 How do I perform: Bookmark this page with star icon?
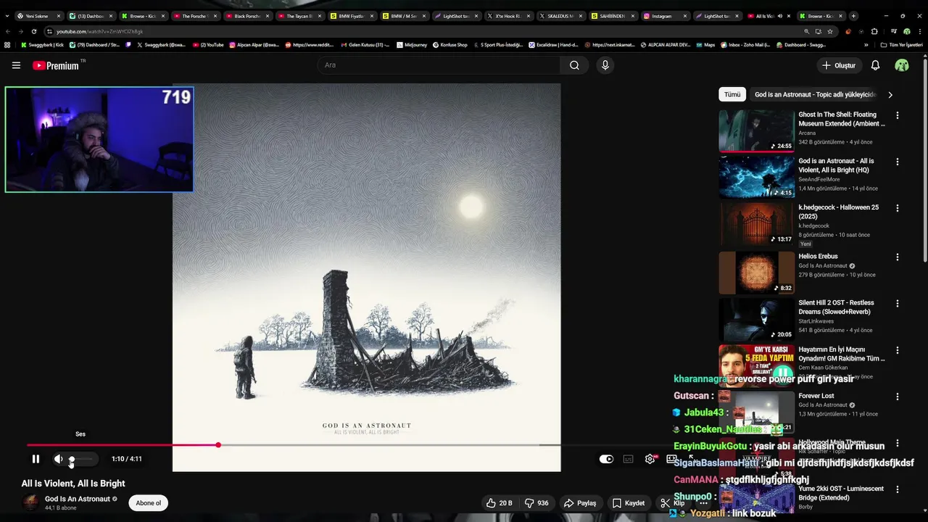coord(830,31)
